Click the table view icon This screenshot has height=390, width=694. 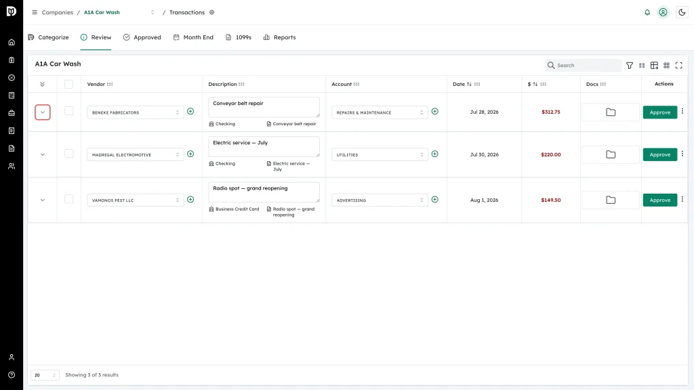pos(654,66)
